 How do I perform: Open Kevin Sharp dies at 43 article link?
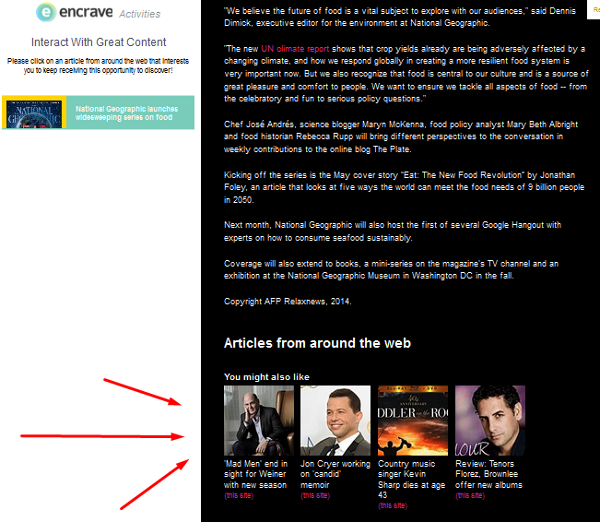411,480
